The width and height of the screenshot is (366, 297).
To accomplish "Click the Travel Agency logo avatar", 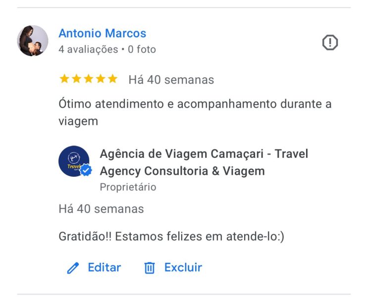I will click(x=74, y=161).
